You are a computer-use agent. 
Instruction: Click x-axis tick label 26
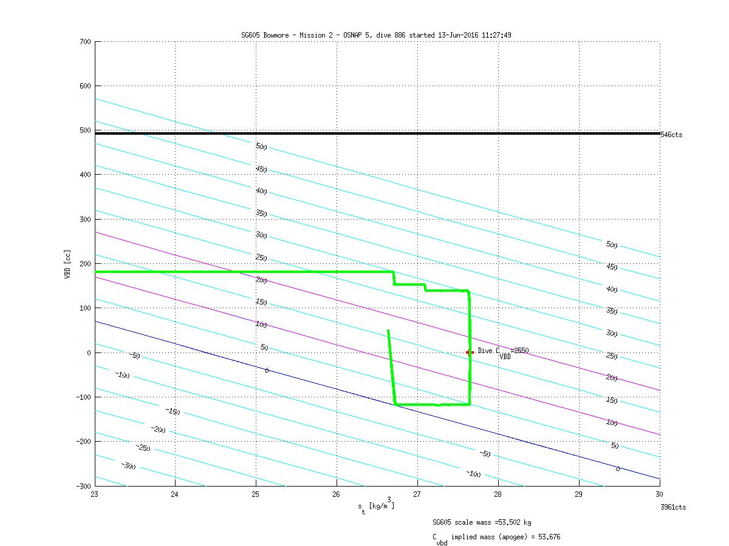[337, 494]
